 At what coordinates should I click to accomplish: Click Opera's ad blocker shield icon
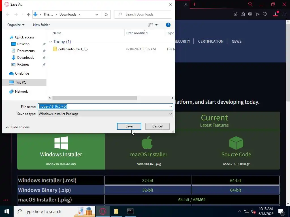[250, 14]
